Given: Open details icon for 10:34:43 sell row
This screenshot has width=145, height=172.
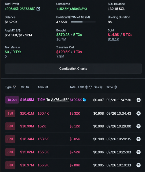Looking at the screenshot, I should [x=138, y=113].
